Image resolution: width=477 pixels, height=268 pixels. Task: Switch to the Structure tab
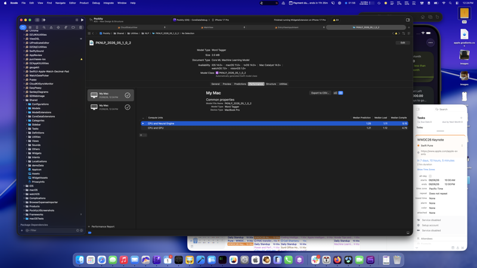tap(271, 84)
